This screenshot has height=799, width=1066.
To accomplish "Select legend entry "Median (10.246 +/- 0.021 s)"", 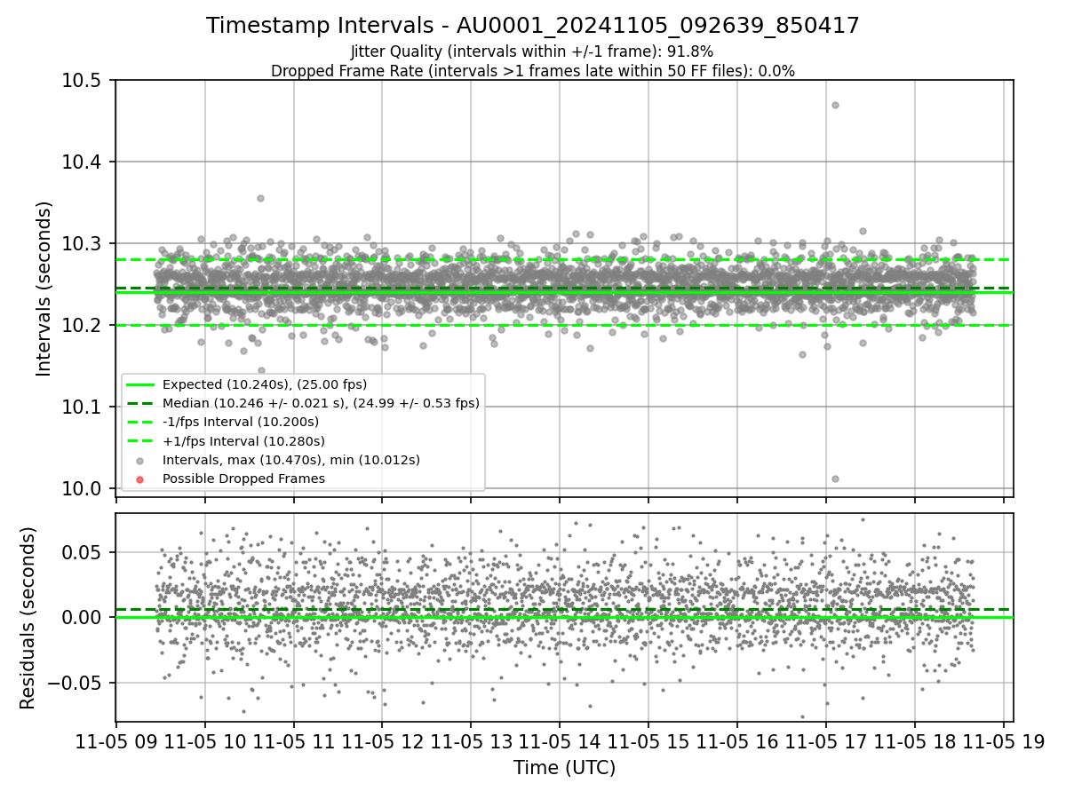I will click(321, 403).
